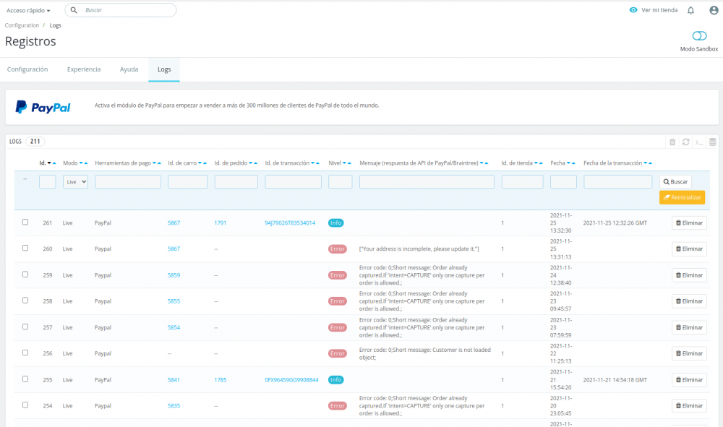The width and height of the screenshot is (723, 427).
Task: Sort Id. de tienda ascending arrow
Action: (541, 163)
